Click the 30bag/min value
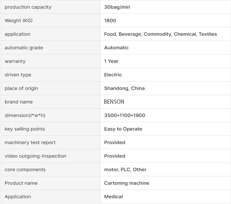 (x=117, y=7)
